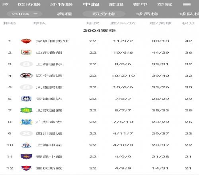
Task: Click 山东鲁能 team crest
Action: pos(26,52)
